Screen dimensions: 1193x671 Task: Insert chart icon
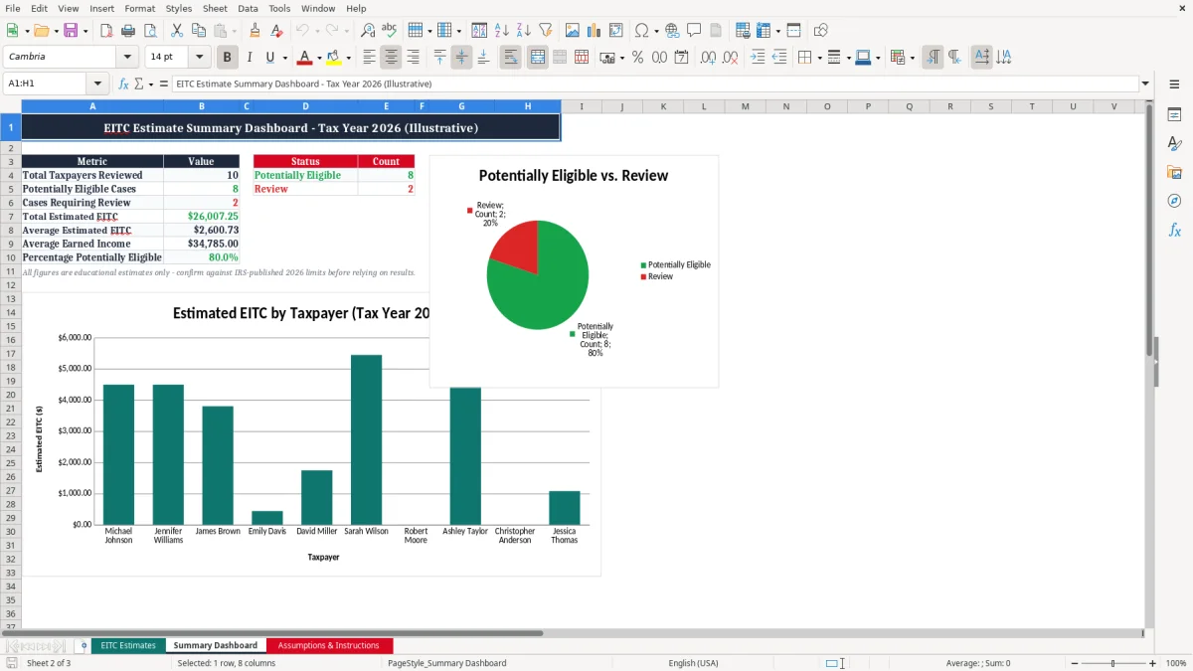pyautogui.click(x=595, y=31)
